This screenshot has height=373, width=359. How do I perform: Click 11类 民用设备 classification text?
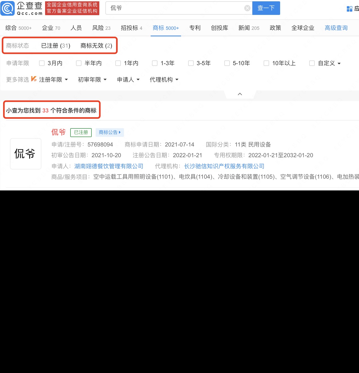253,144
